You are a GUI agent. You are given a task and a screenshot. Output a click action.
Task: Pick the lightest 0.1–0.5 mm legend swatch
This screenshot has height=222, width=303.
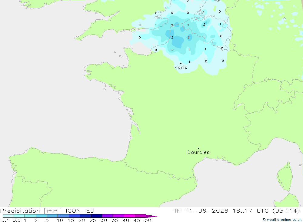(x=8, y=216)
